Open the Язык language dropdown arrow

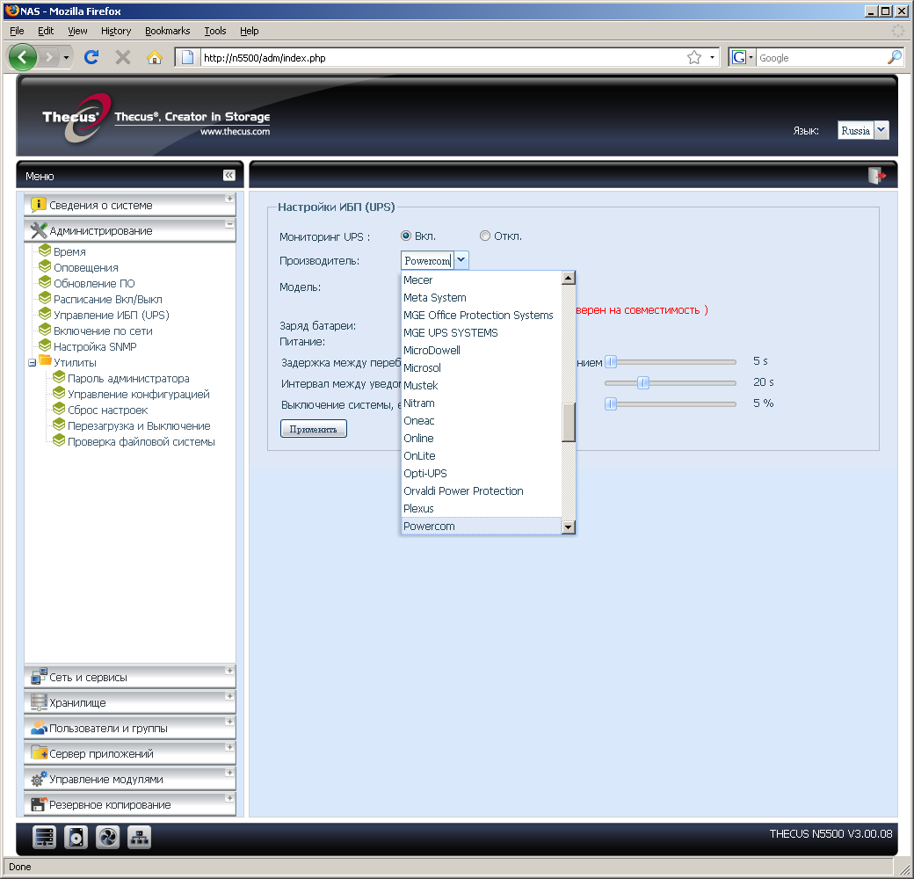[x=881, y=130]
